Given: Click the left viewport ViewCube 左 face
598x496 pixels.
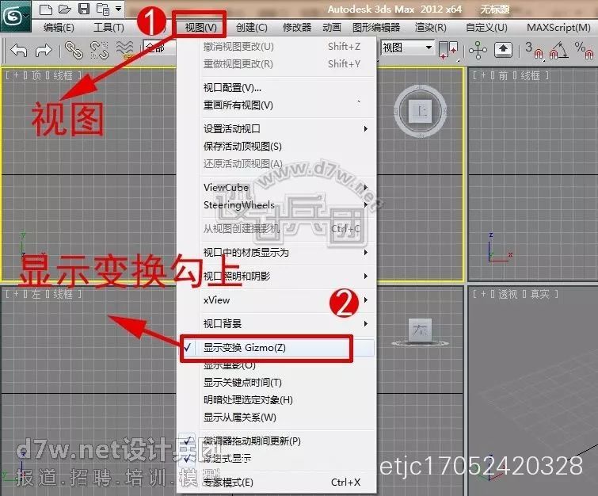Looking at the screenshot, I should pyautogui.click(x=420, y=330).
